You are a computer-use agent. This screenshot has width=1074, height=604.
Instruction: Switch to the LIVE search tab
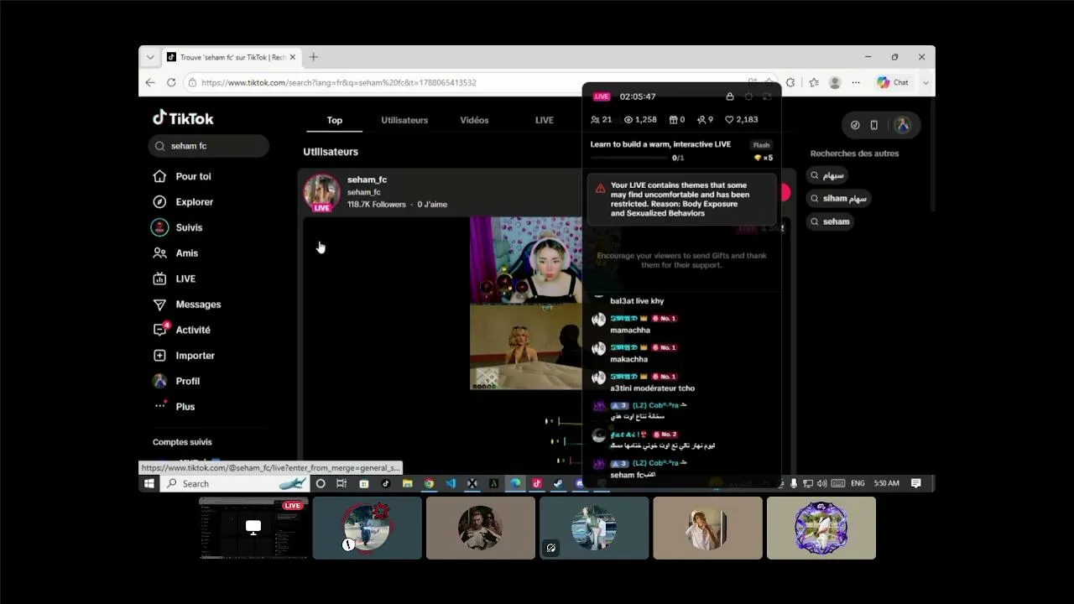(545, 120)
